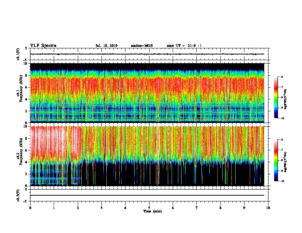Viewport: 302px width, 233px height.
Task: Click the "-10" label on ch.2 color scale
Action: click(x=282, y=181)
